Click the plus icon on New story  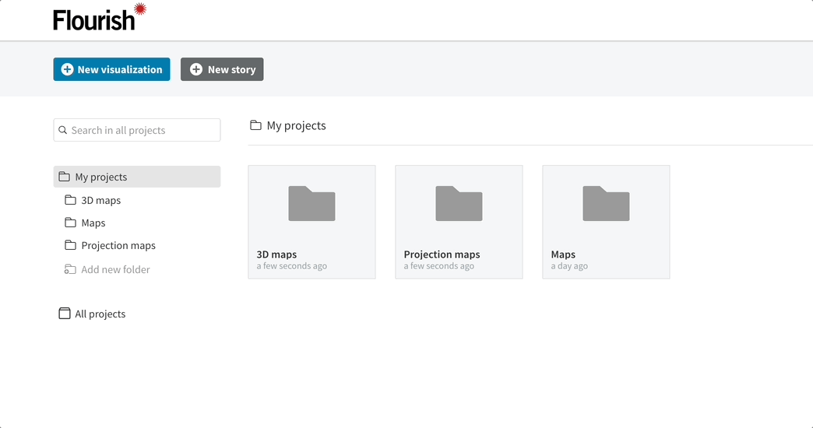pos(196,69)
